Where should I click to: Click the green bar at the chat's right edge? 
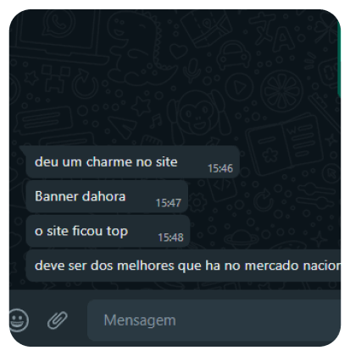click(339, 59)
